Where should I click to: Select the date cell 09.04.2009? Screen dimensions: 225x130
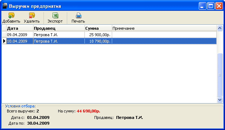[20, 35]
